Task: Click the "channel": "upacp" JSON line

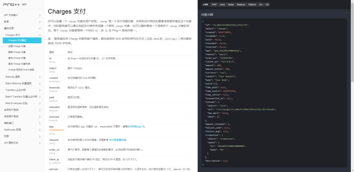Action: coord(217,55)
